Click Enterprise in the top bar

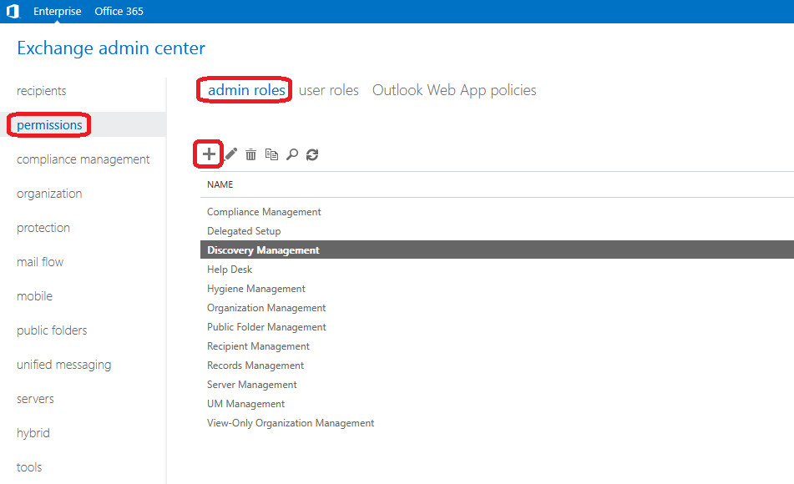pyautogui.click(x=58, y=12)
